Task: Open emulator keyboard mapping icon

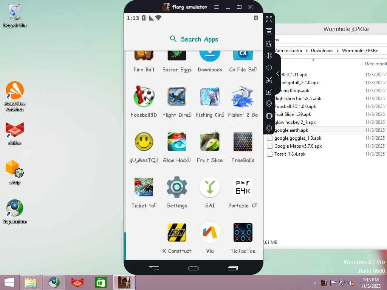Action: coord(269,31)
